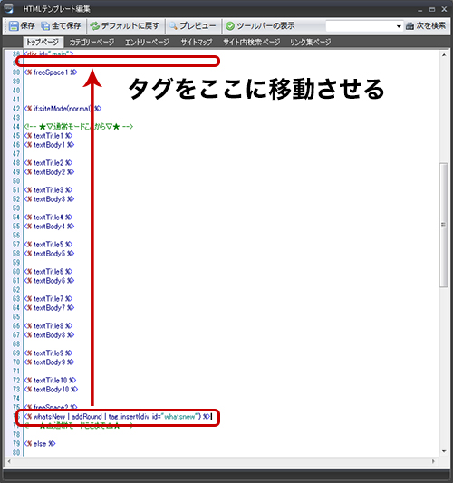
Task: Click the scroll down arrow
Action: click(x=444, y=451)
